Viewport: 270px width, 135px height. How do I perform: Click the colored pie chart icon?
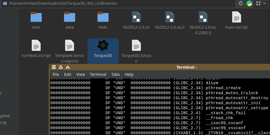click(x=249, y=3)
